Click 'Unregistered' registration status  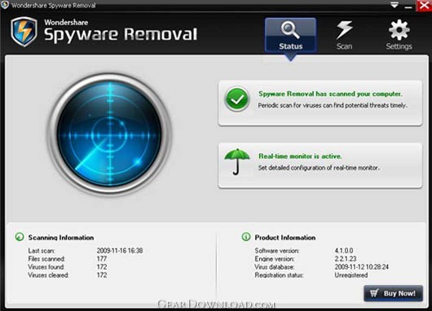click(x=351, y=275)
